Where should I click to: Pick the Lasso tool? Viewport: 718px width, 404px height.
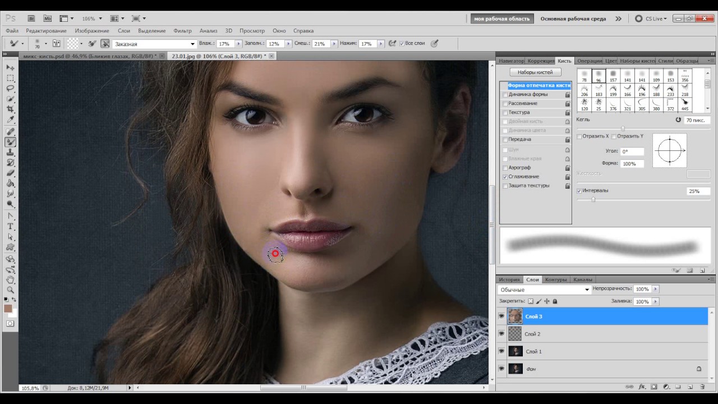click(10, 88)
